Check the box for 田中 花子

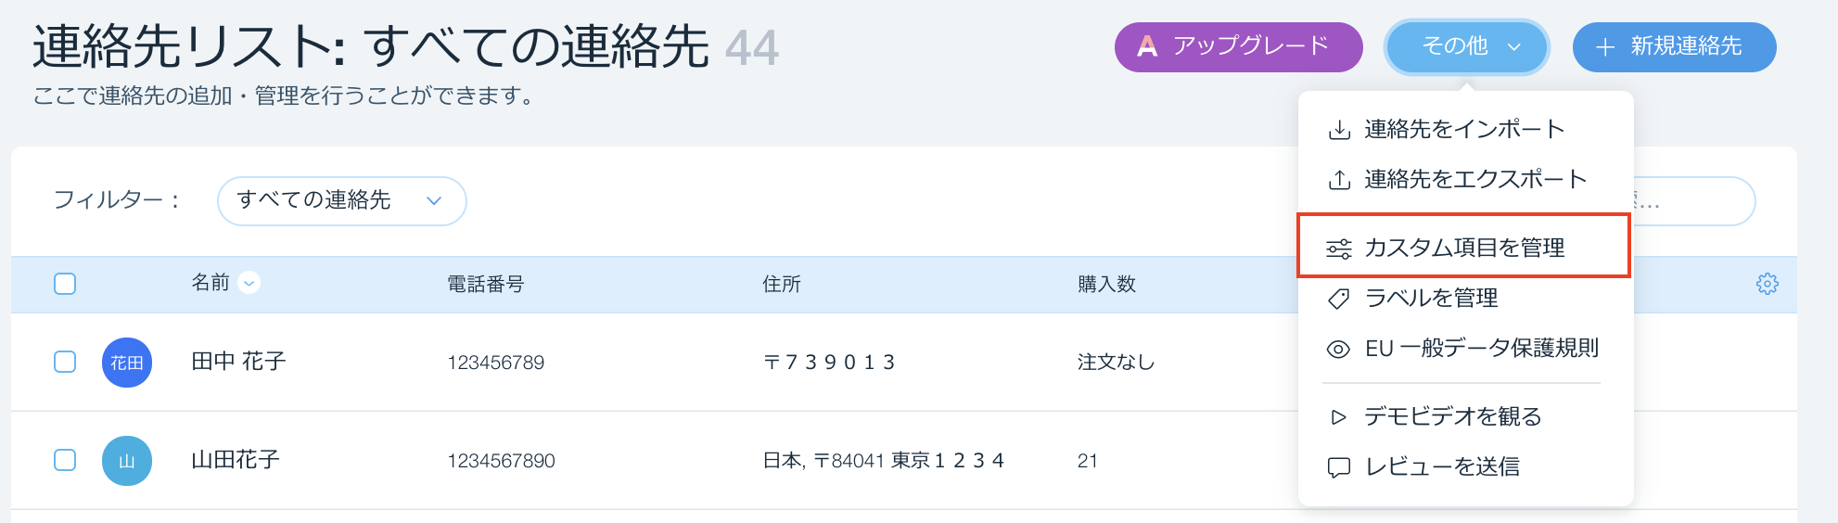pos(65,362)
